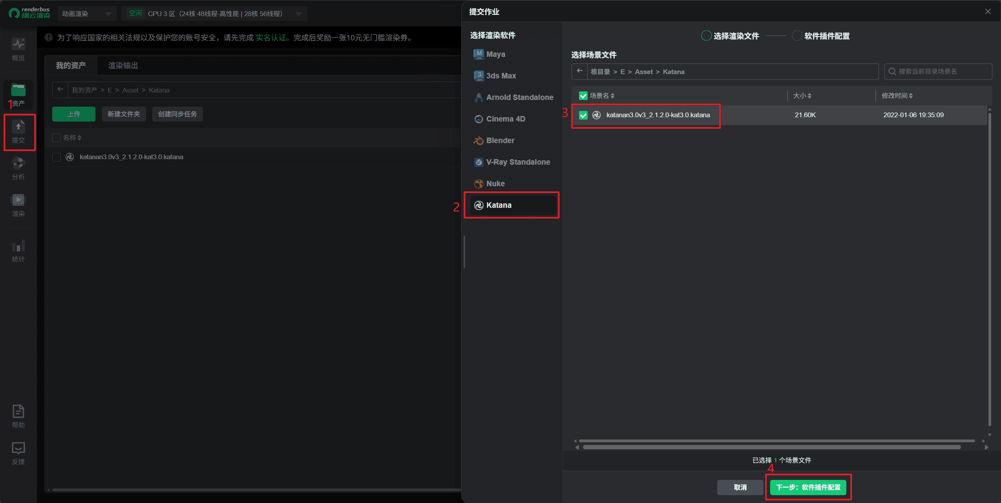Click the Arnold Standalone icon
The width and height of the screenshot is (1001, 503).
479,97
